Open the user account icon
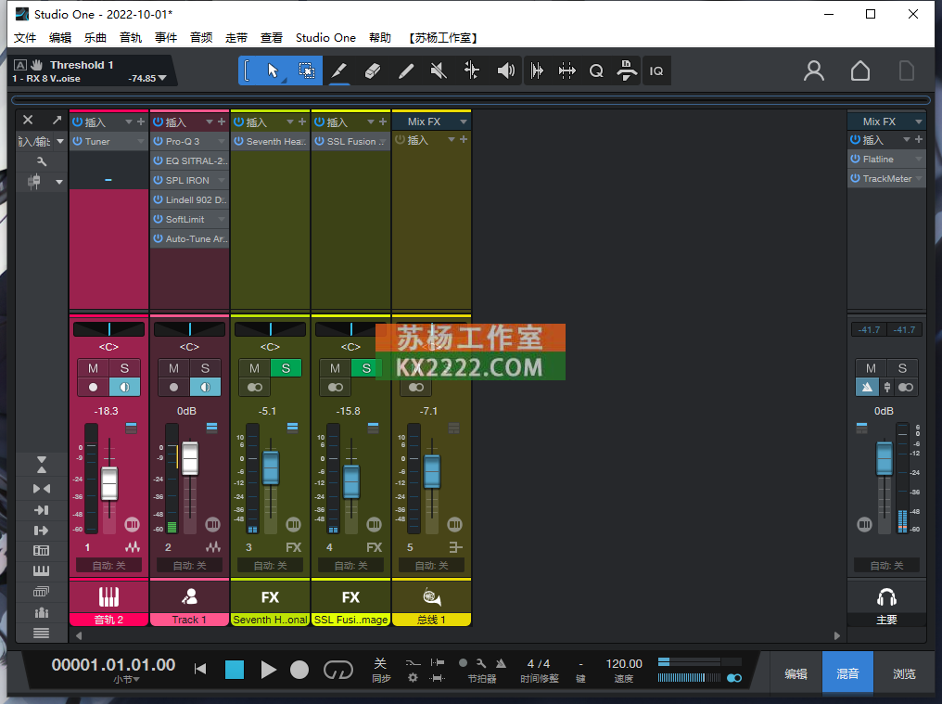The width and height of the screenshot is (942, 704). 814,70
